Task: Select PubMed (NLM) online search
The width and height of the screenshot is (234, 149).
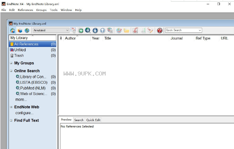Action: pyautogui.click(x=36, y=88)
